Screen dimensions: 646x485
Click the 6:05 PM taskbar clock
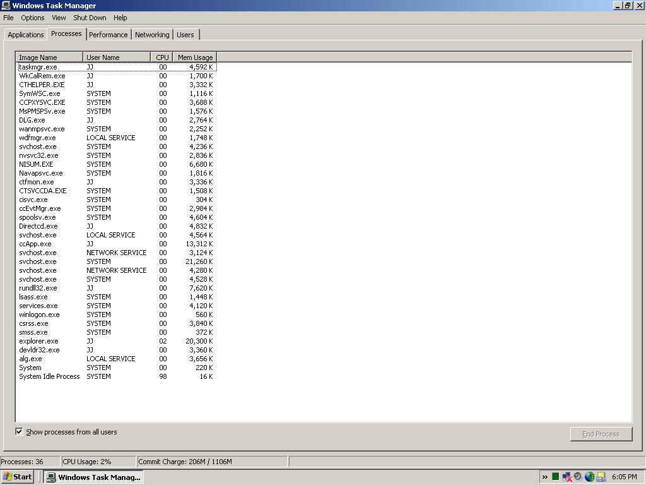[624, 477]
